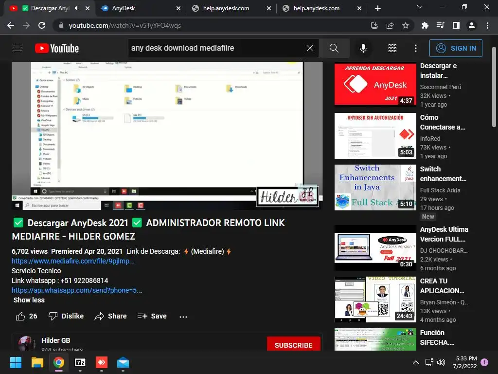Click the Cómo Conectarse a... video title

443,122
